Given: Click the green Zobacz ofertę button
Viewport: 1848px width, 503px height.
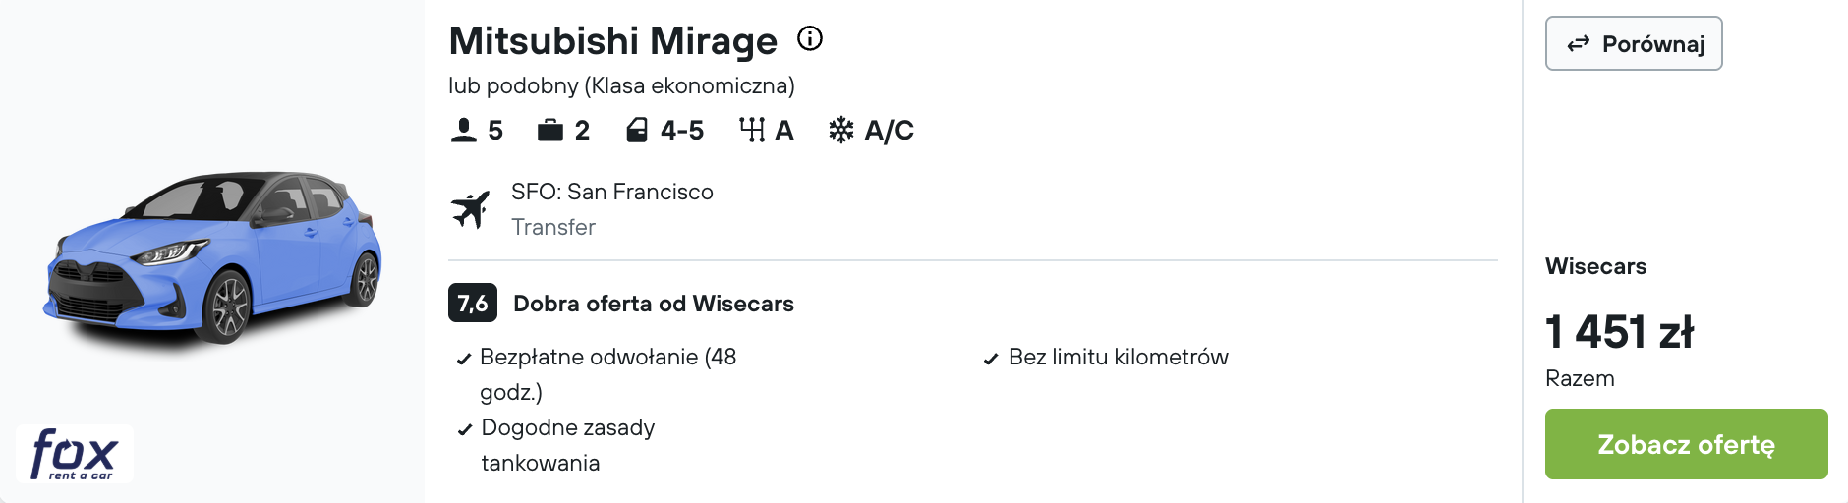Looking at the screenshot, I should 1687,444.
